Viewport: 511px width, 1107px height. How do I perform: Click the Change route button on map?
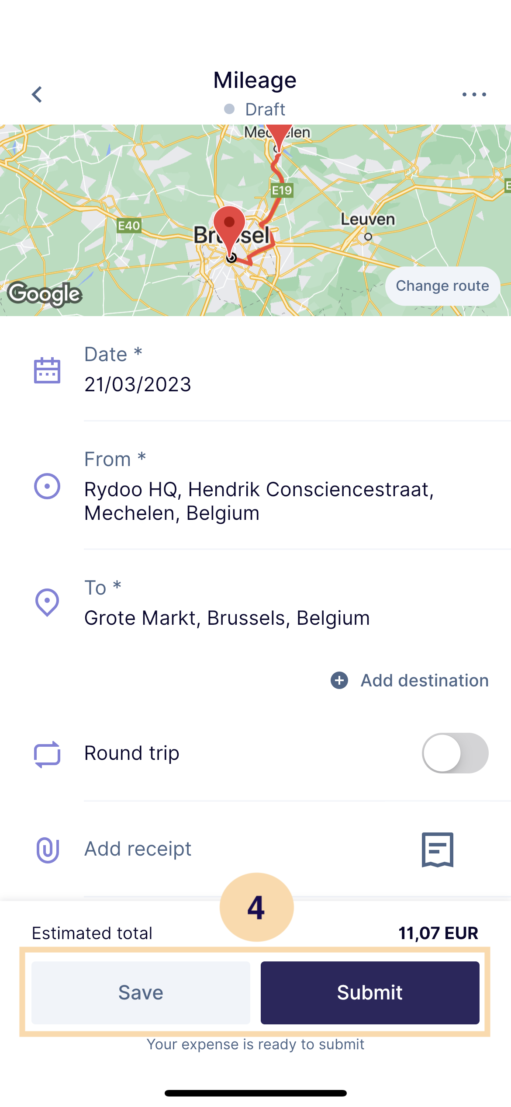pyautogui.click(x=442, y=286)
